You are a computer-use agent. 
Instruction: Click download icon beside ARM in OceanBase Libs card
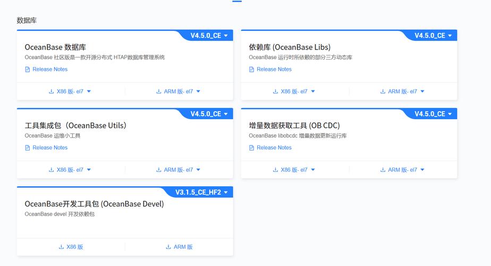pos(383,92)
